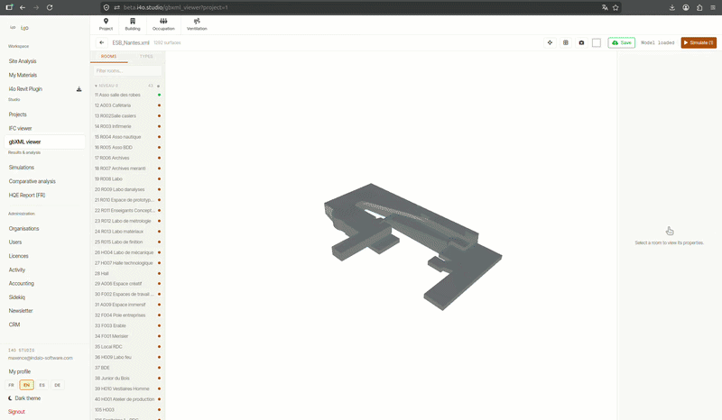Open browser hamburger menu
Screen dimensions: 722x420
[713, 7]
